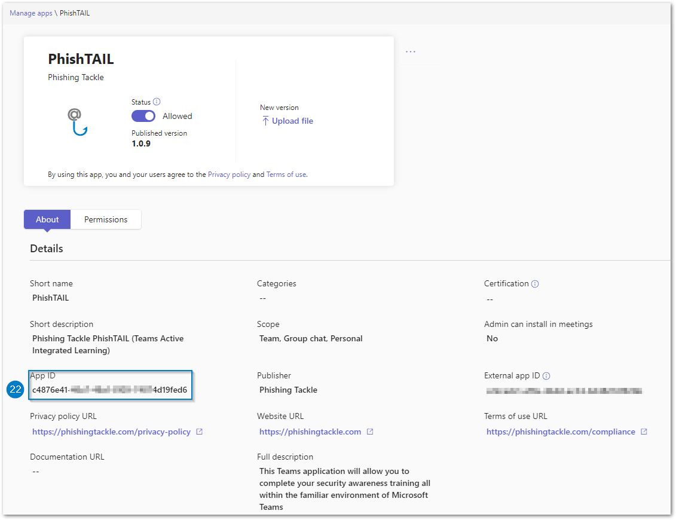Click the Status info icon
Screen dimensions: 676x520
click(x=157, y=102)
